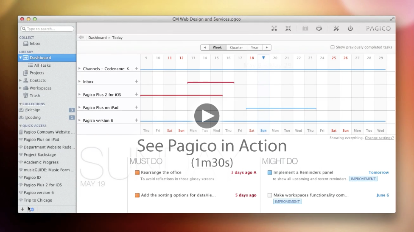This screenshot has width=414, height=232.
Task: Expand Channels – Codename timeline row
Action: click(x=79, y=68)
